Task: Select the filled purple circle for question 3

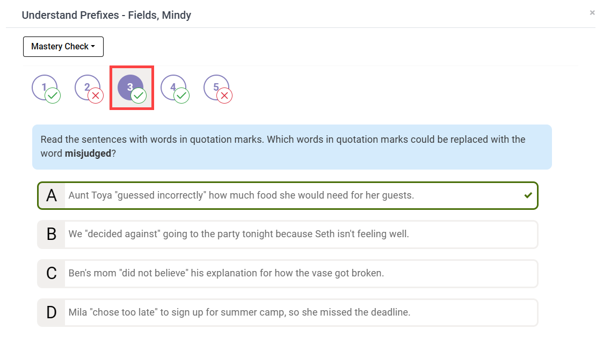Action: tap(132, 87)
